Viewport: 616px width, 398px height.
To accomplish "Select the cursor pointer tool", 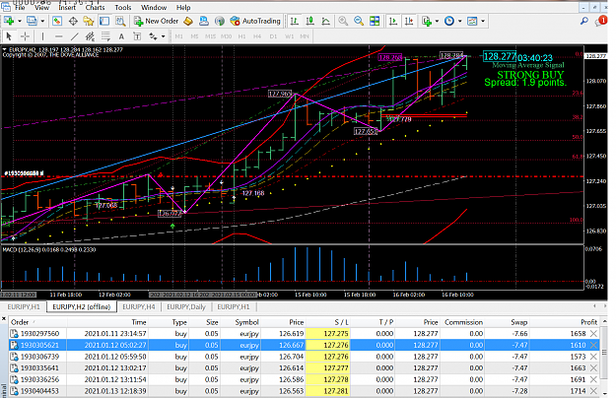I will (x=9, y=36).
